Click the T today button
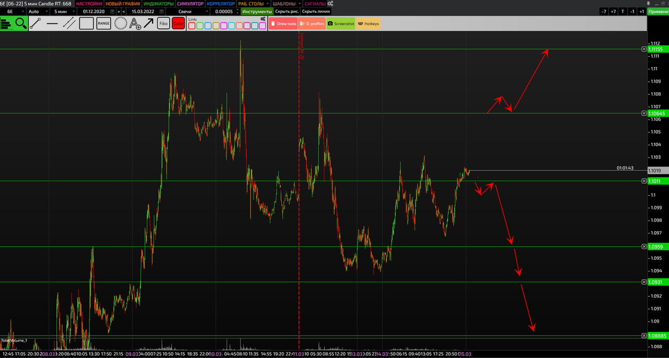 (x=622, y=11)
